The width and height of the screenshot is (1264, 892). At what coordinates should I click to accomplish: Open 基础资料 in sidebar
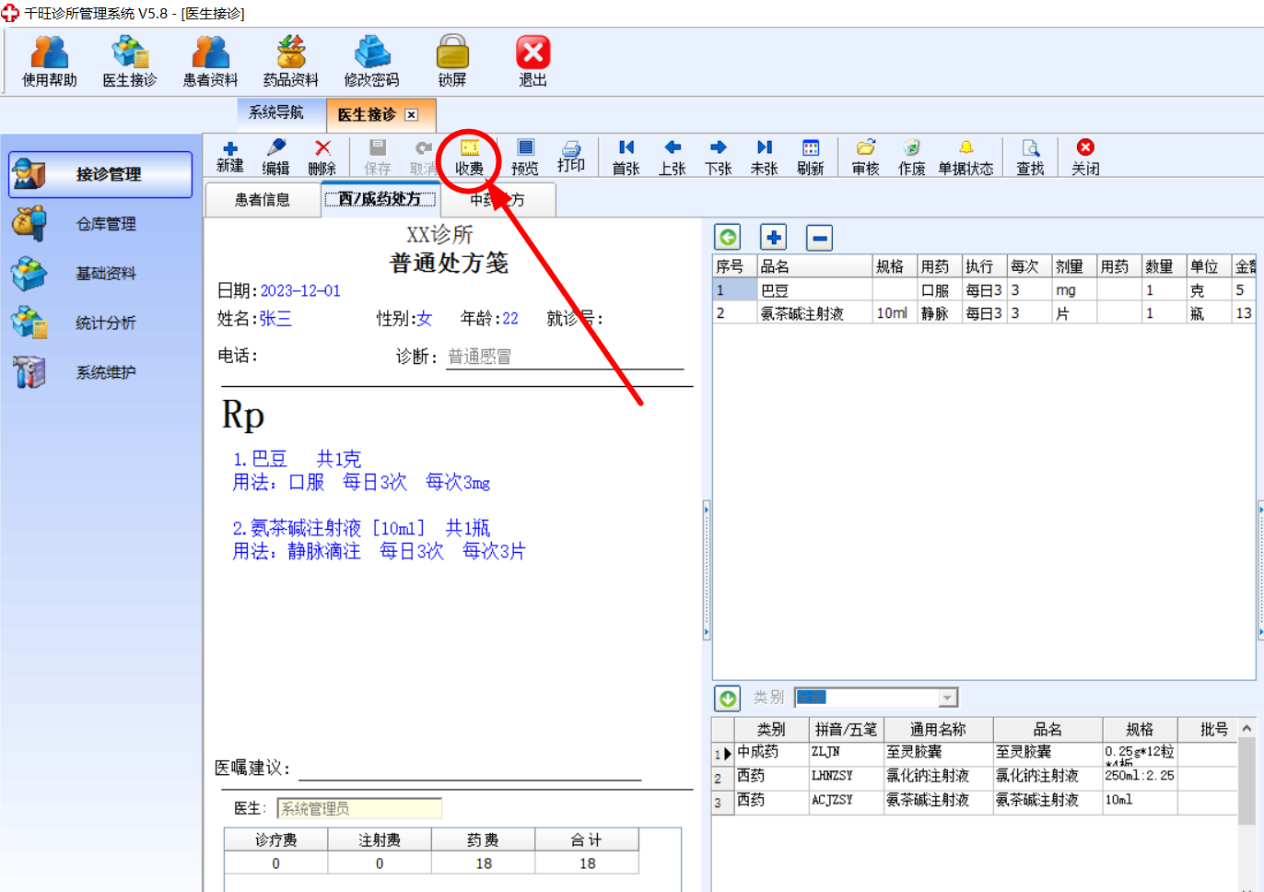tap(100, 274)
